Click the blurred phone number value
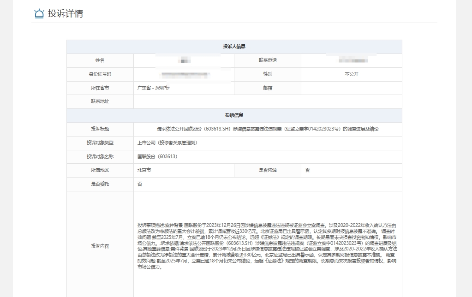This screenshot has height=297, width=472. point(353,60)
